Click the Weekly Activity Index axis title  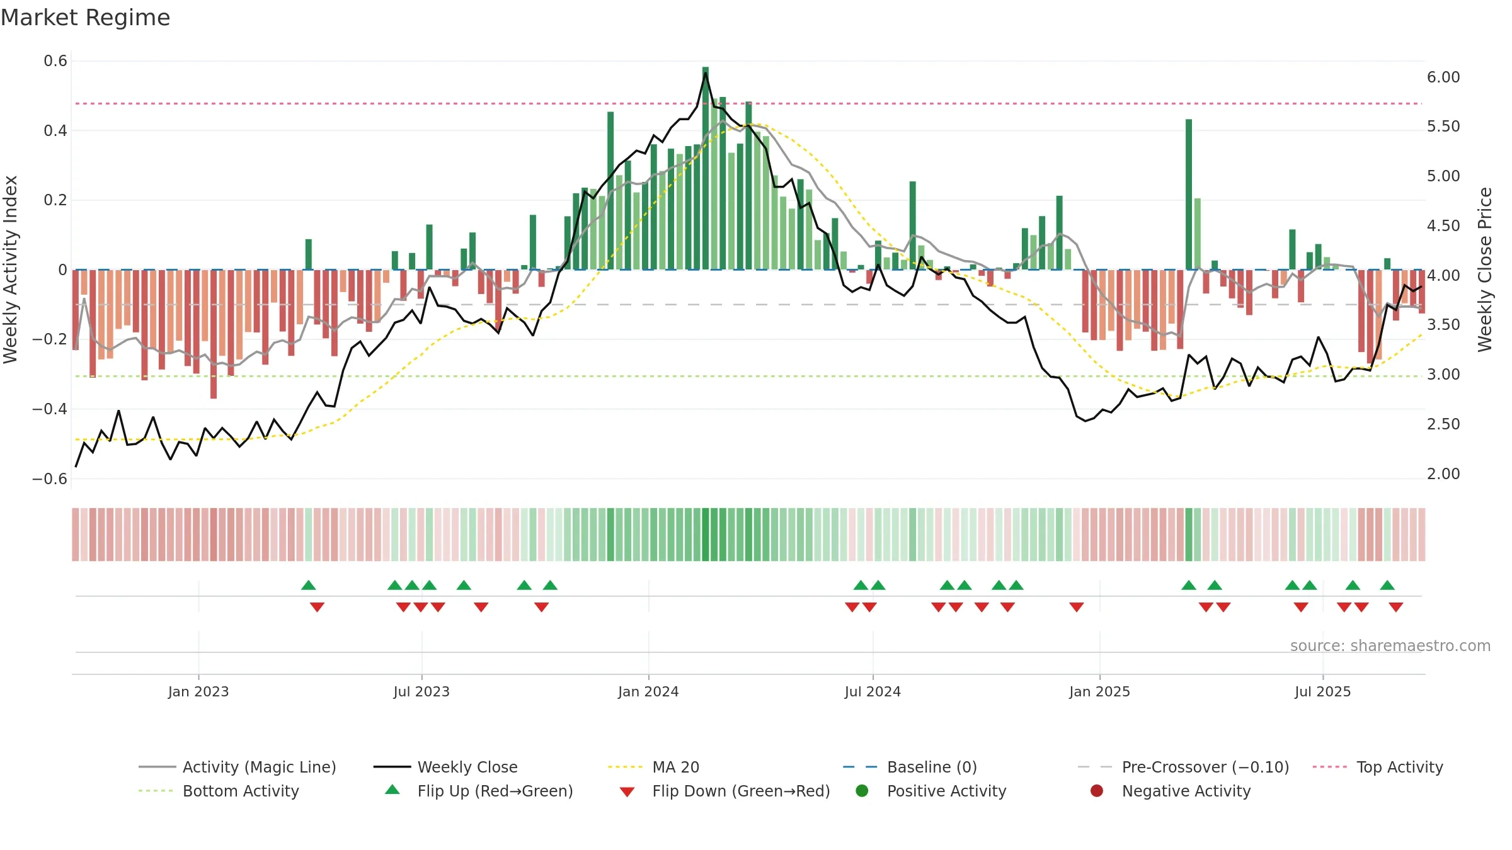(10, 269)
